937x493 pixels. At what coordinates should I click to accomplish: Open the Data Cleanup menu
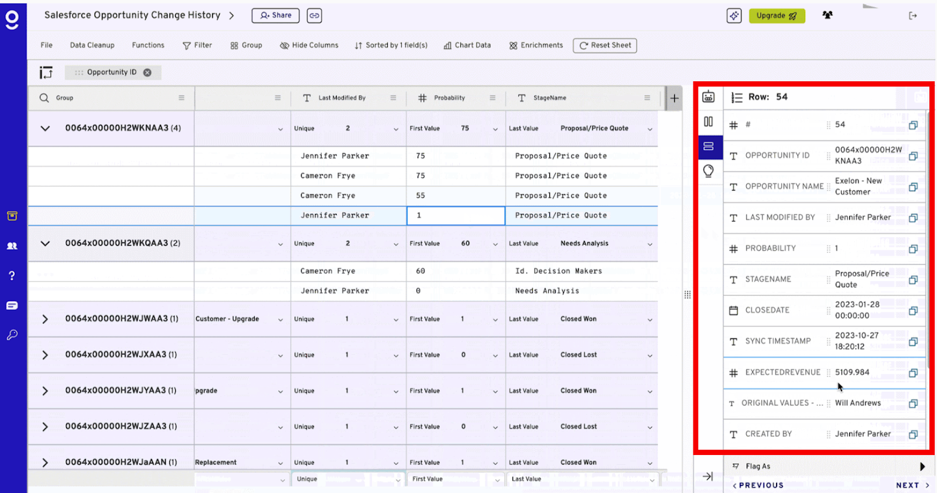click(x=92, y=45)
